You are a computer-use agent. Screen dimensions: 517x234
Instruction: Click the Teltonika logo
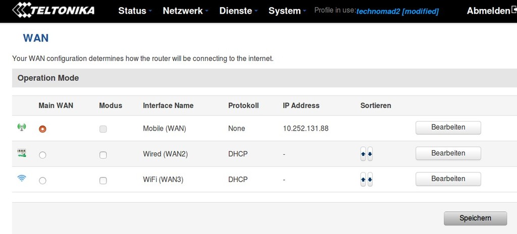(54, 10)
